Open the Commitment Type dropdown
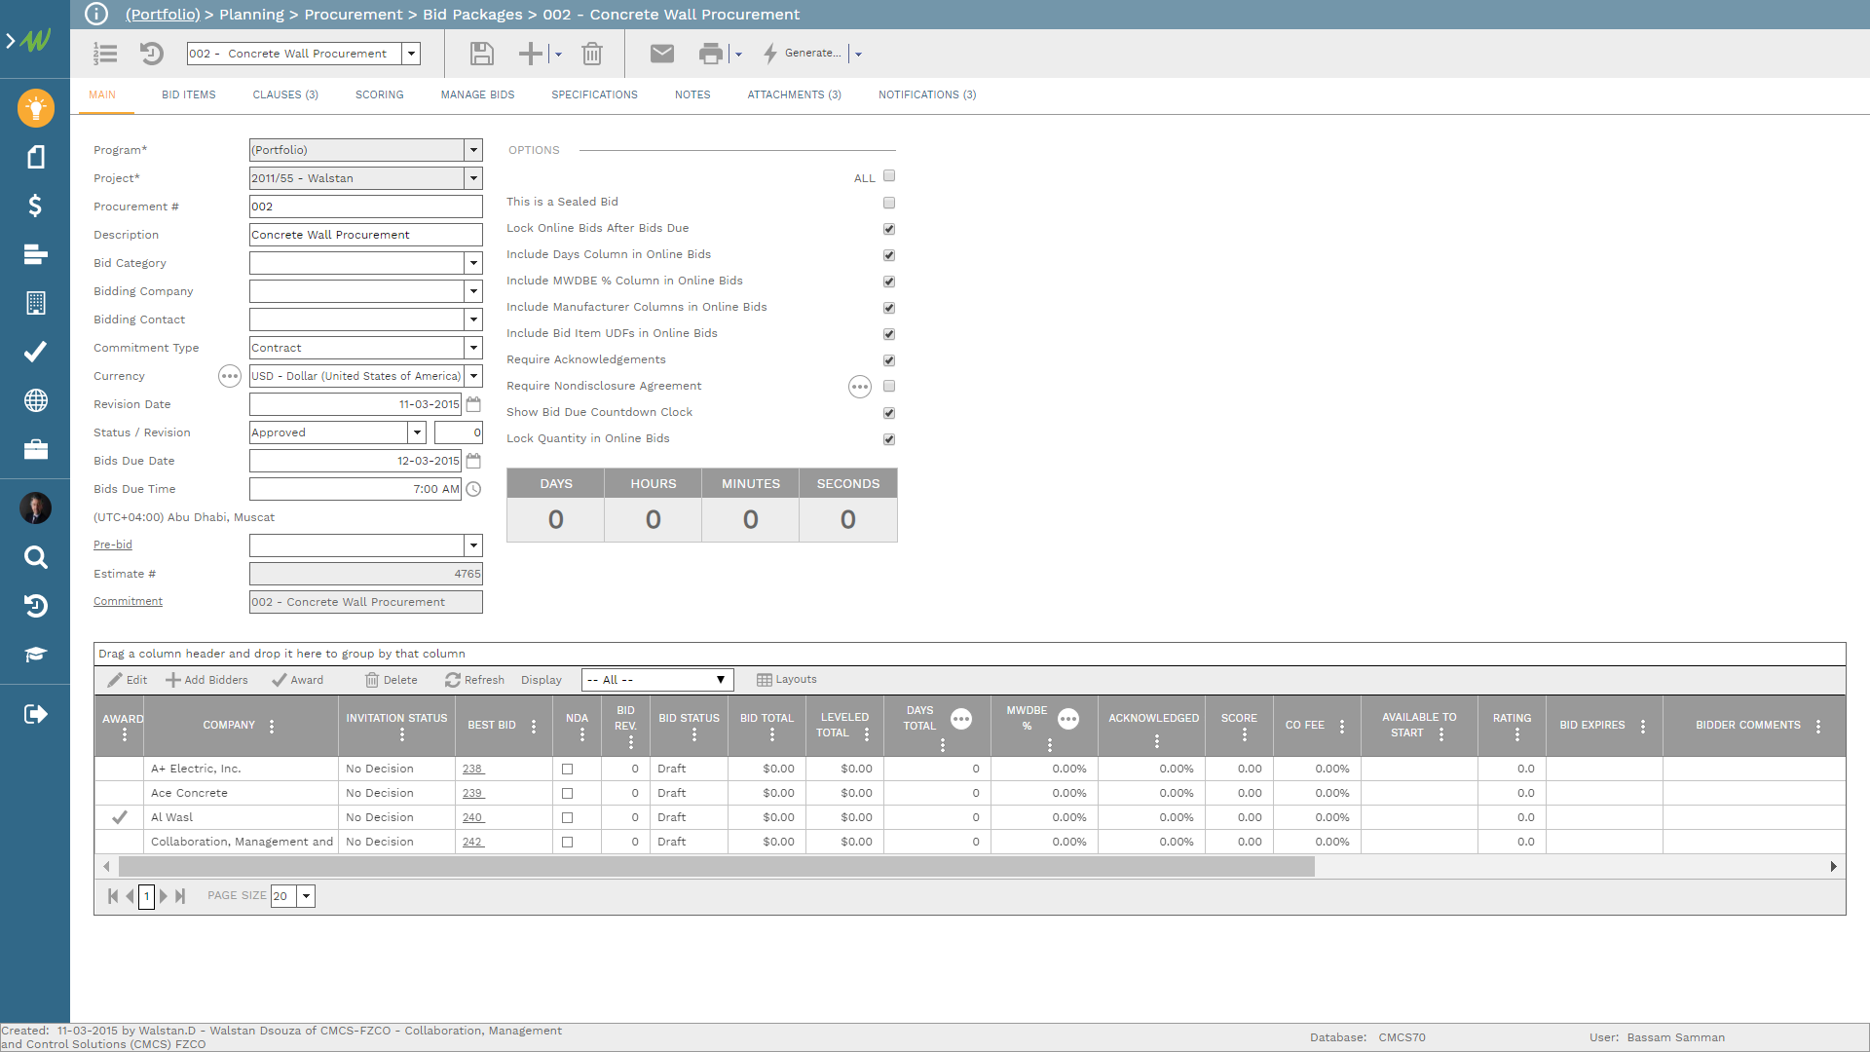 pyautogui.click(x=474, y=348)
